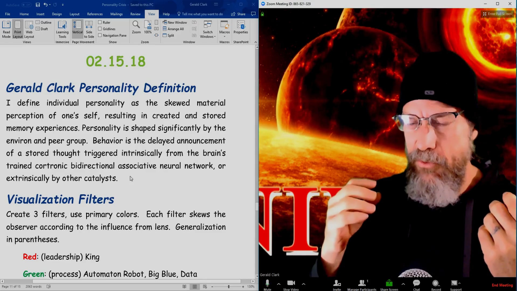Viewport: 517px width, 291px height.
Task: Expand audio options arrow beside Mute
Action: click(279, 284)
